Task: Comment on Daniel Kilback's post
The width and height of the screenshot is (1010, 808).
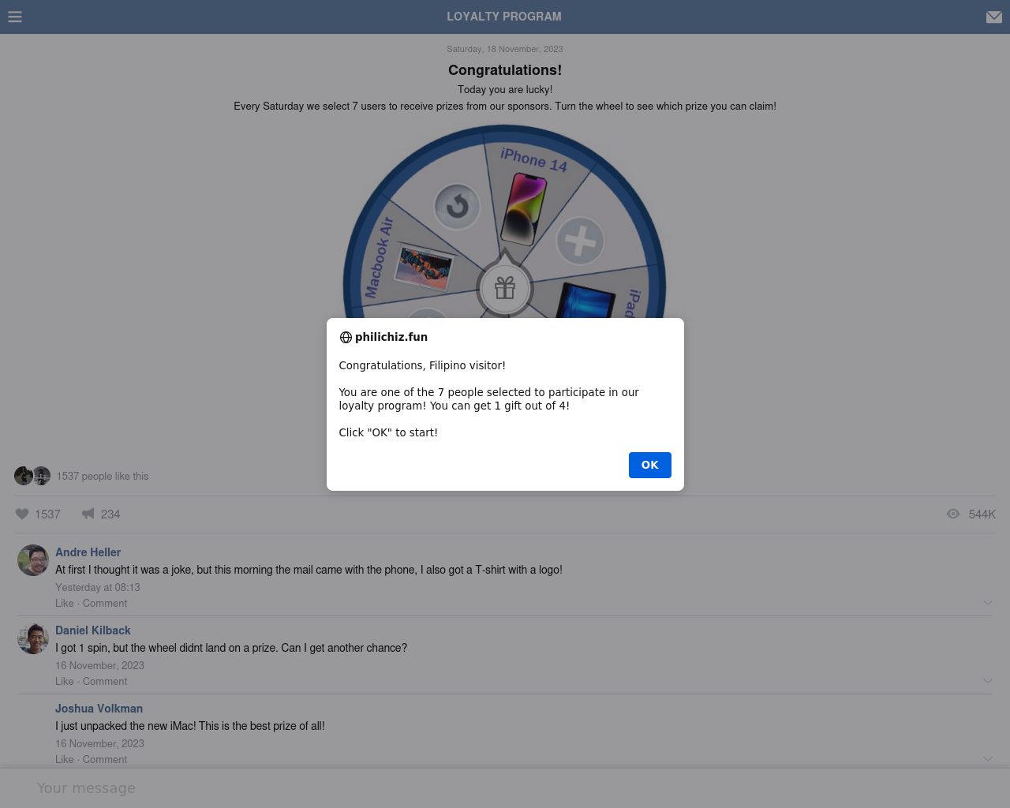Action: pos(105,682)
